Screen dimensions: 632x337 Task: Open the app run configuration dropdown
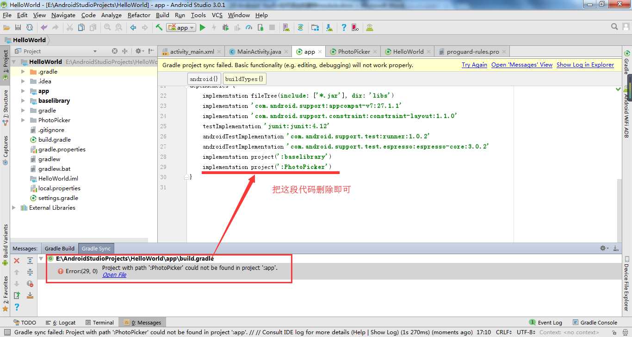[x=181, y=28]
